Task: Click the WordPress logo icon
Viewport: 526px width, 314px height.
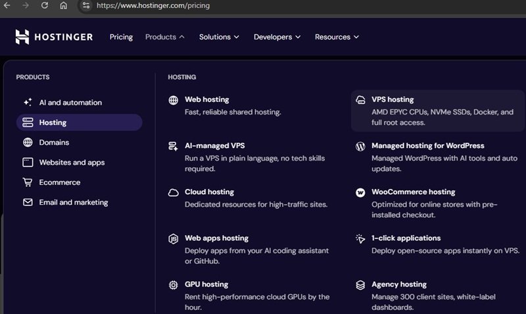Action: pos(360,146)
